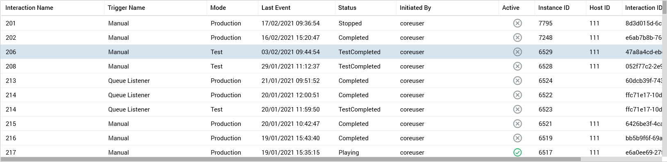The height and width of the screenshot is (162, 667).
Task: Click the Initiated By column header
Action: click(x=415, y=8)
